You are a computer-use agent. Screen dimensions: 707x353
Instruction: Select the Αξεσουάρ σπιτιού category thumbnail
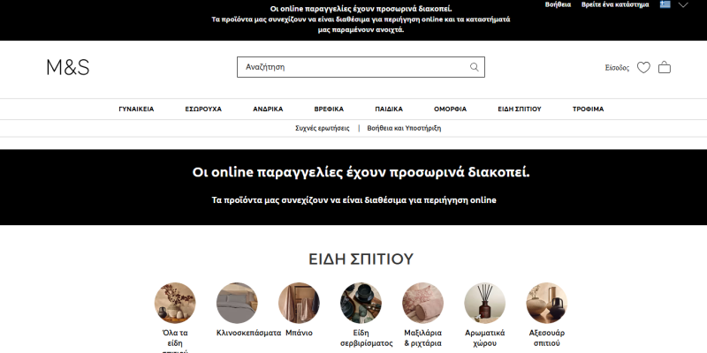click(x=546, y=303)
